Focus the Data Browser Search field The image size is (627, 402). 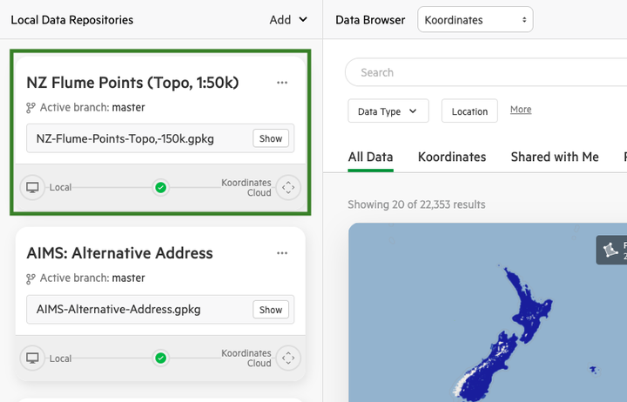click(x=486, y=72)
